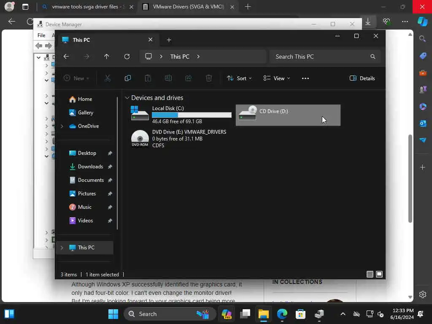This screenshot has width=432, height=324.
Task: Click the Search This PC field
Action: [x=325, y=57]
